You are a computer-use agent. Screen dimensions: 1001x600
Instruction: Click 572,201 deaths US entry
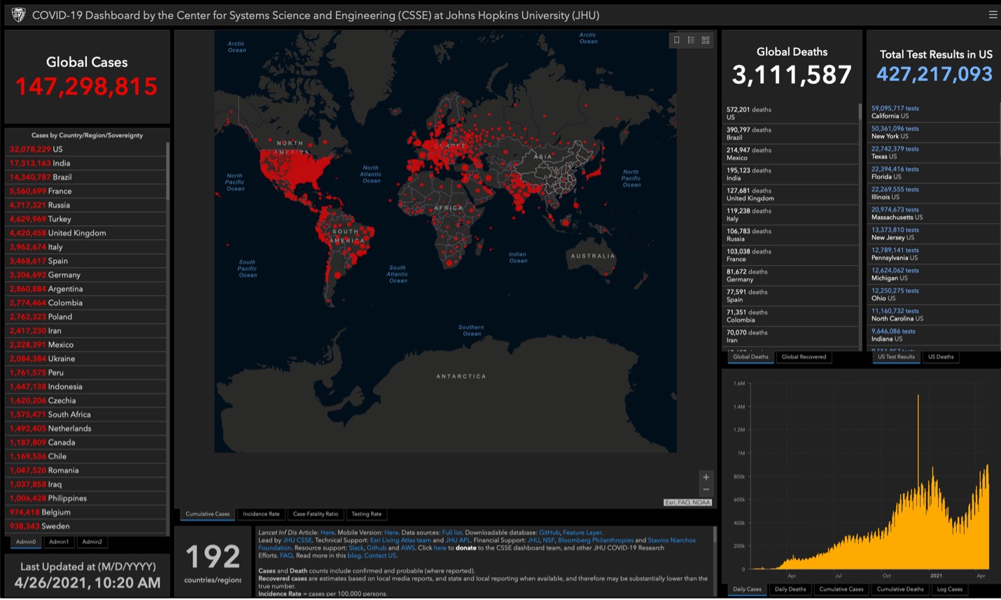[x=790, y=113]
